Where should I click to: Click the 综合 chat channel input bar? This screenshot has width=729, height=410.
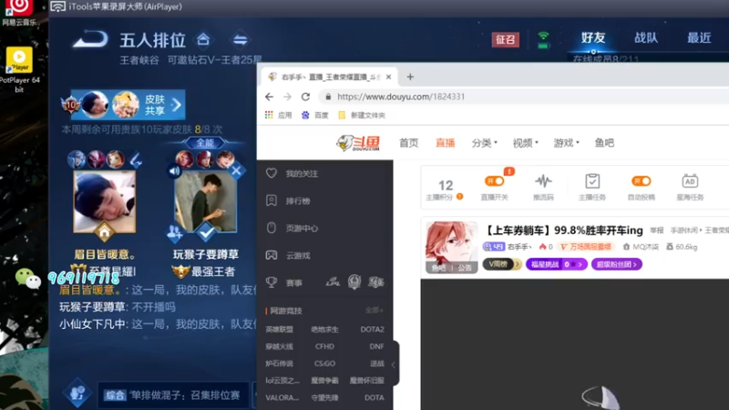(x=173, y=395)
